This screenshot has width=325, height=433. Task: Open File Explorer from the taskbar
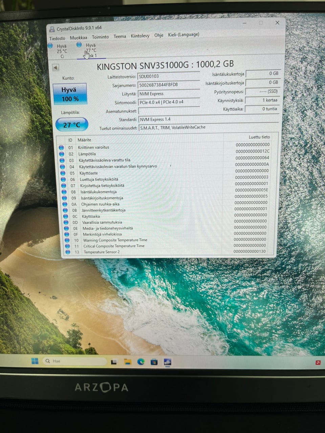(x=128, y=362)
